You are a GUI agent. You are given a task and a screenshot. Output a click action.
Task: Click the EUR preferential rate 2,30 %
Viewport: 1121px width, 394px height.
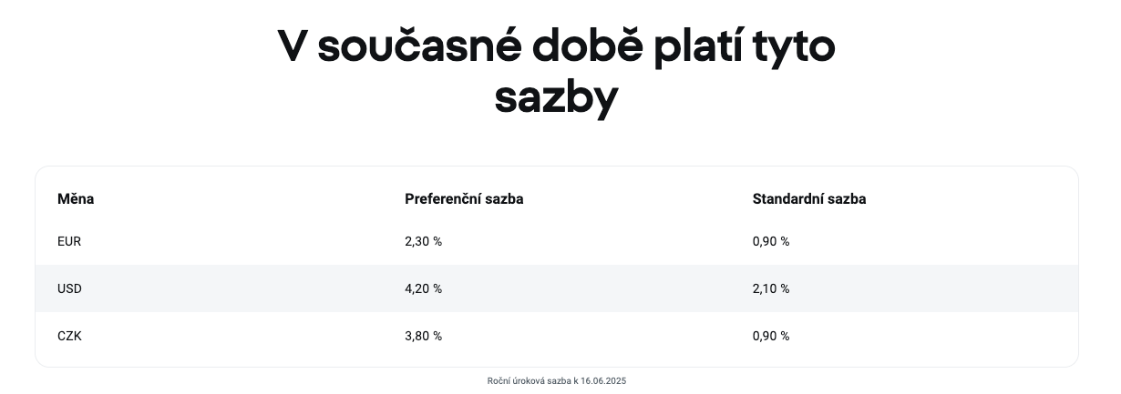[x=423, y=241]
